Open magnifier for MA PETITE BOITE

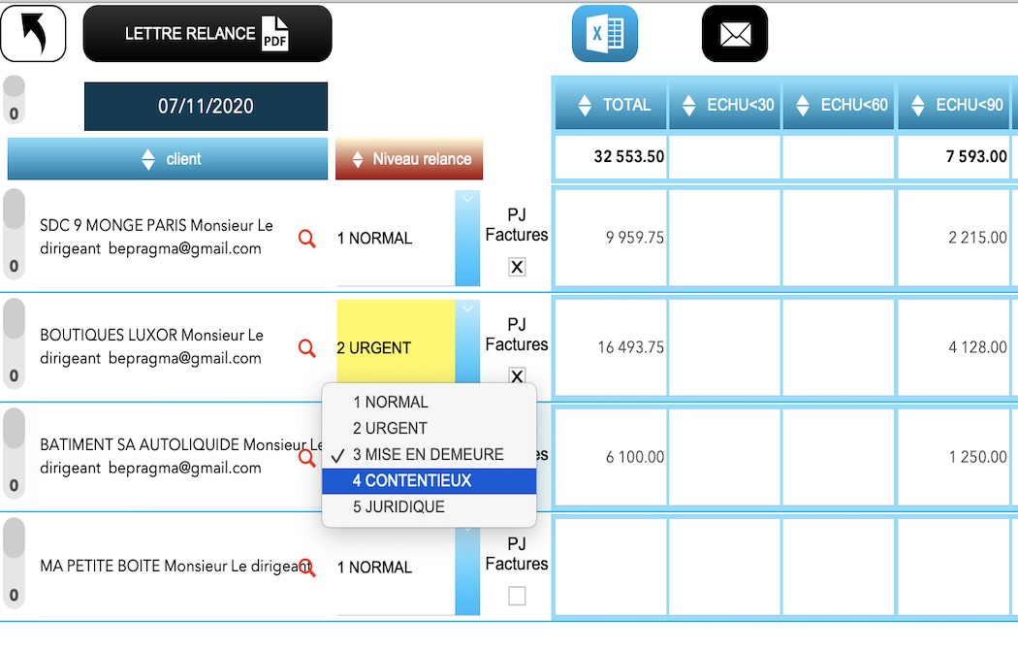point(306,568)
